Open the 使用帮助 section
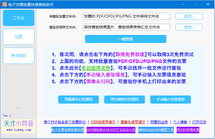This screenshot has width=215, height=139. (x=19, y=56)
